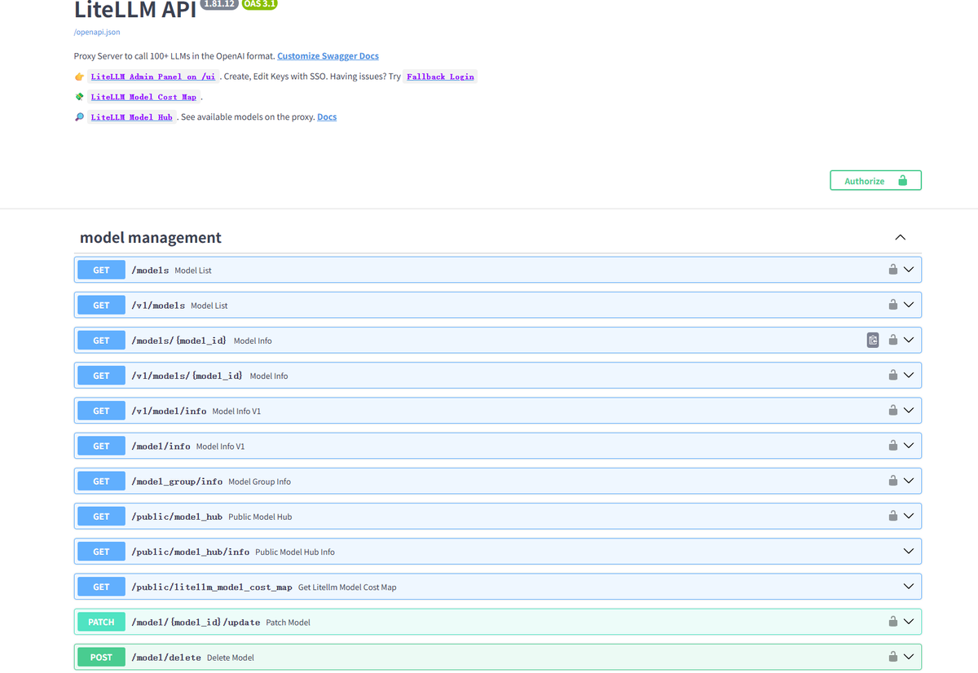Expand the PATCH /model/{model_id}/update chevron
978x673 pixels.
(x=909, y=622)
